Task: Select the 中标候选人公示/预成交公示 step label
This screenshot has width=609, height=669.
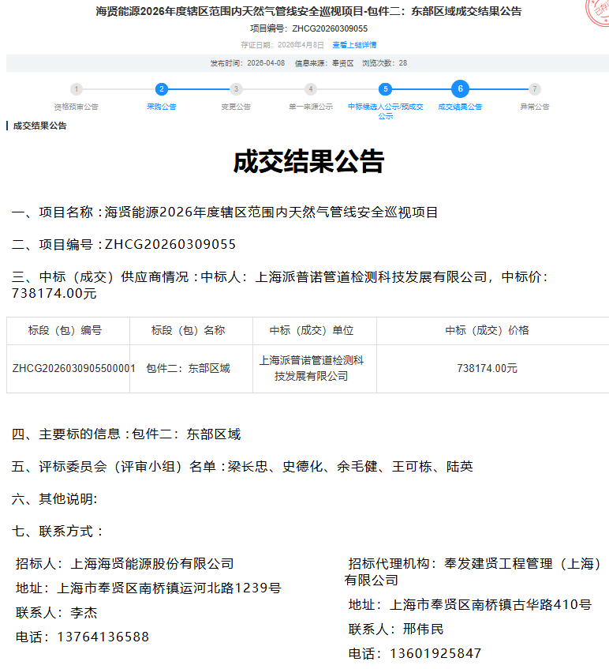Action: tap(385, 111)
